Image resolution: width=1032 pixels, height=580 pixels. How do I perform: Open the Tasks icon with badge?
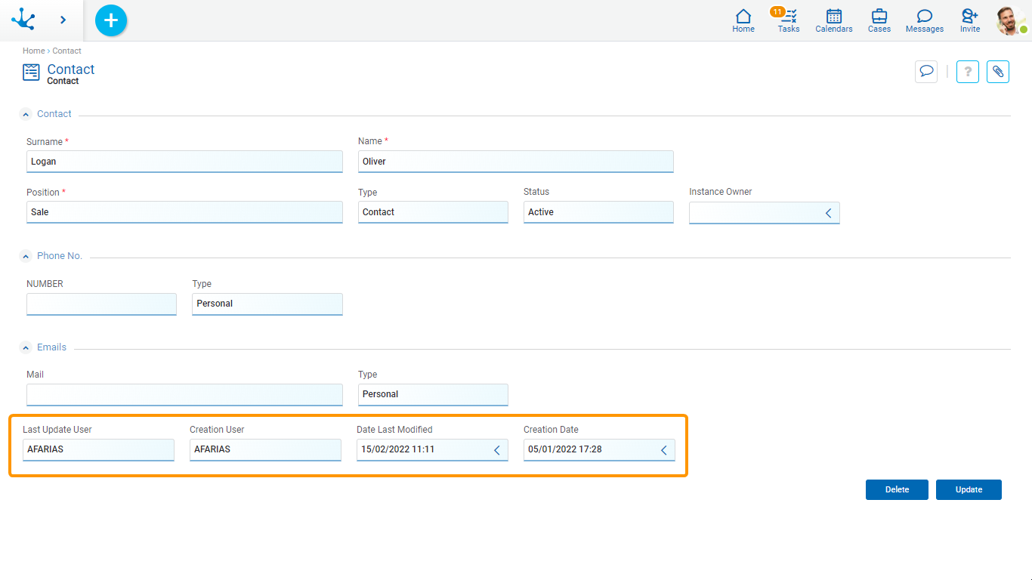[789, 20]
